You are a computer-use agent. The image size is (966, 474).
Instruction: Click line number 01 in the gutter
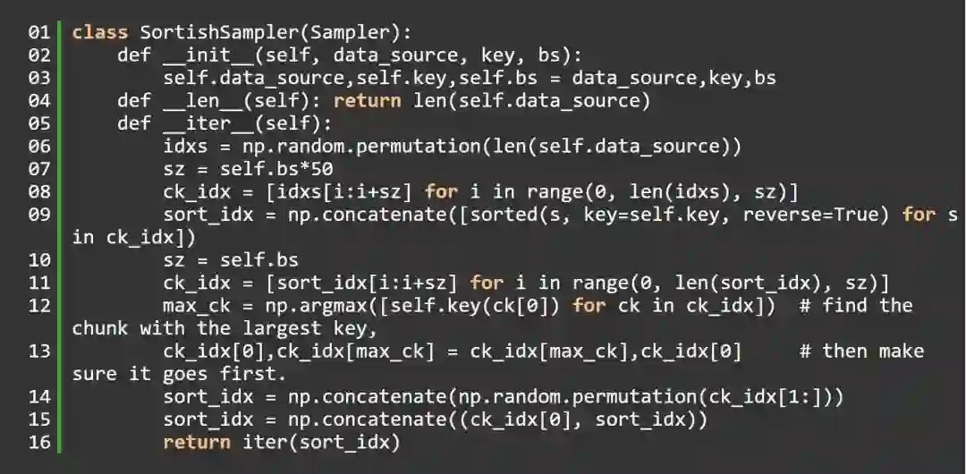coord(39,32)
